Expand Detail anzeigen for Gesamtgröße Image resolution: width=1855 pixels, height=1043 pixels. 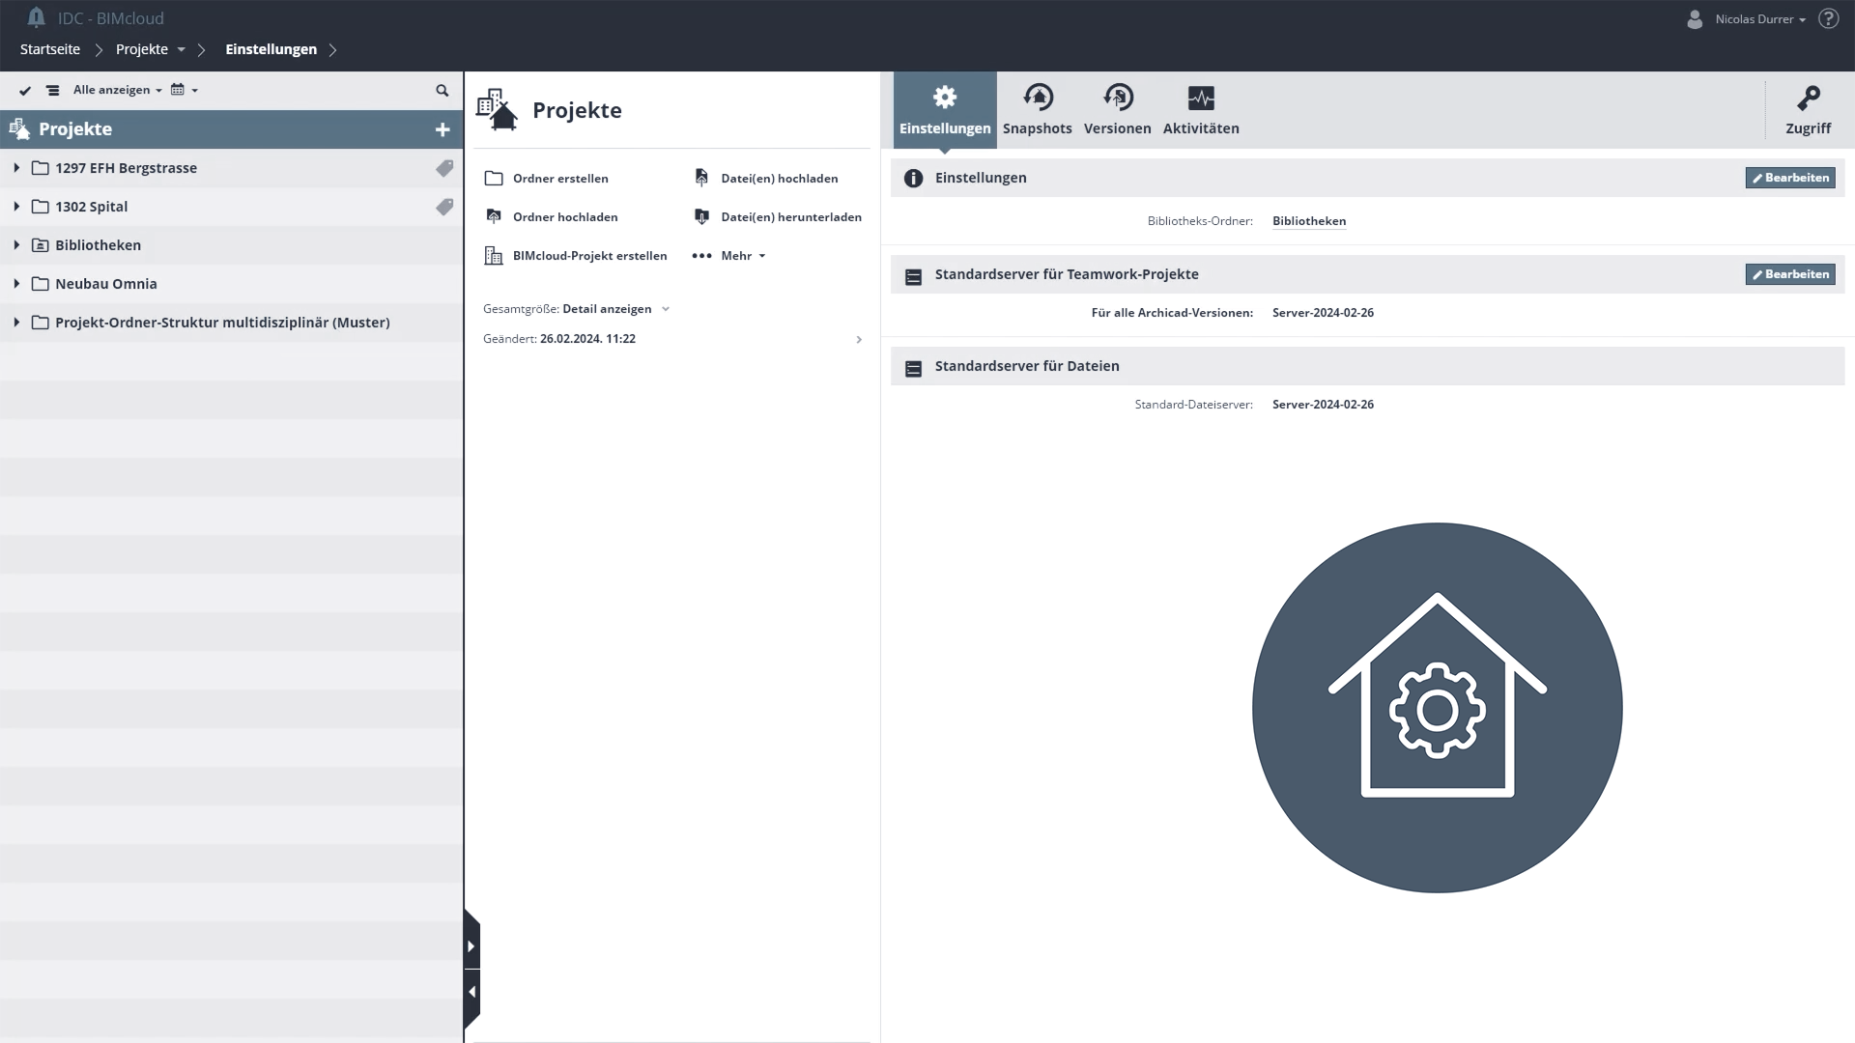click(615, 309)
